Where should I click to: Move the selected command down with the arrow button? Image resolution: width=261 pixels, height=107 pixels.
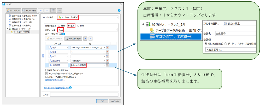pyautogui.click(x=47, y=10)
